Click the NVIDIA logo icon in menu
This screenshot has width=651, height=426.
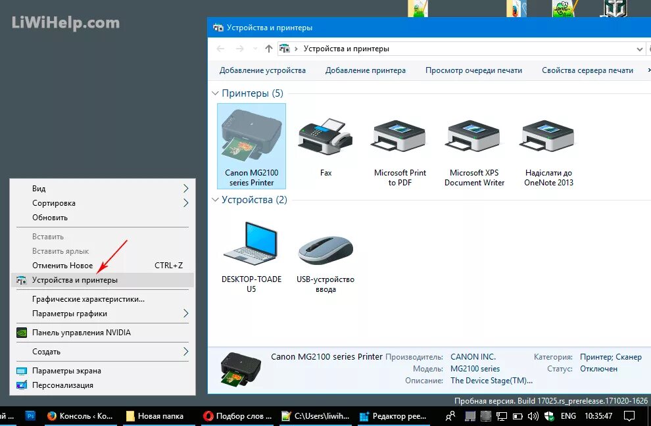[22, 333]
